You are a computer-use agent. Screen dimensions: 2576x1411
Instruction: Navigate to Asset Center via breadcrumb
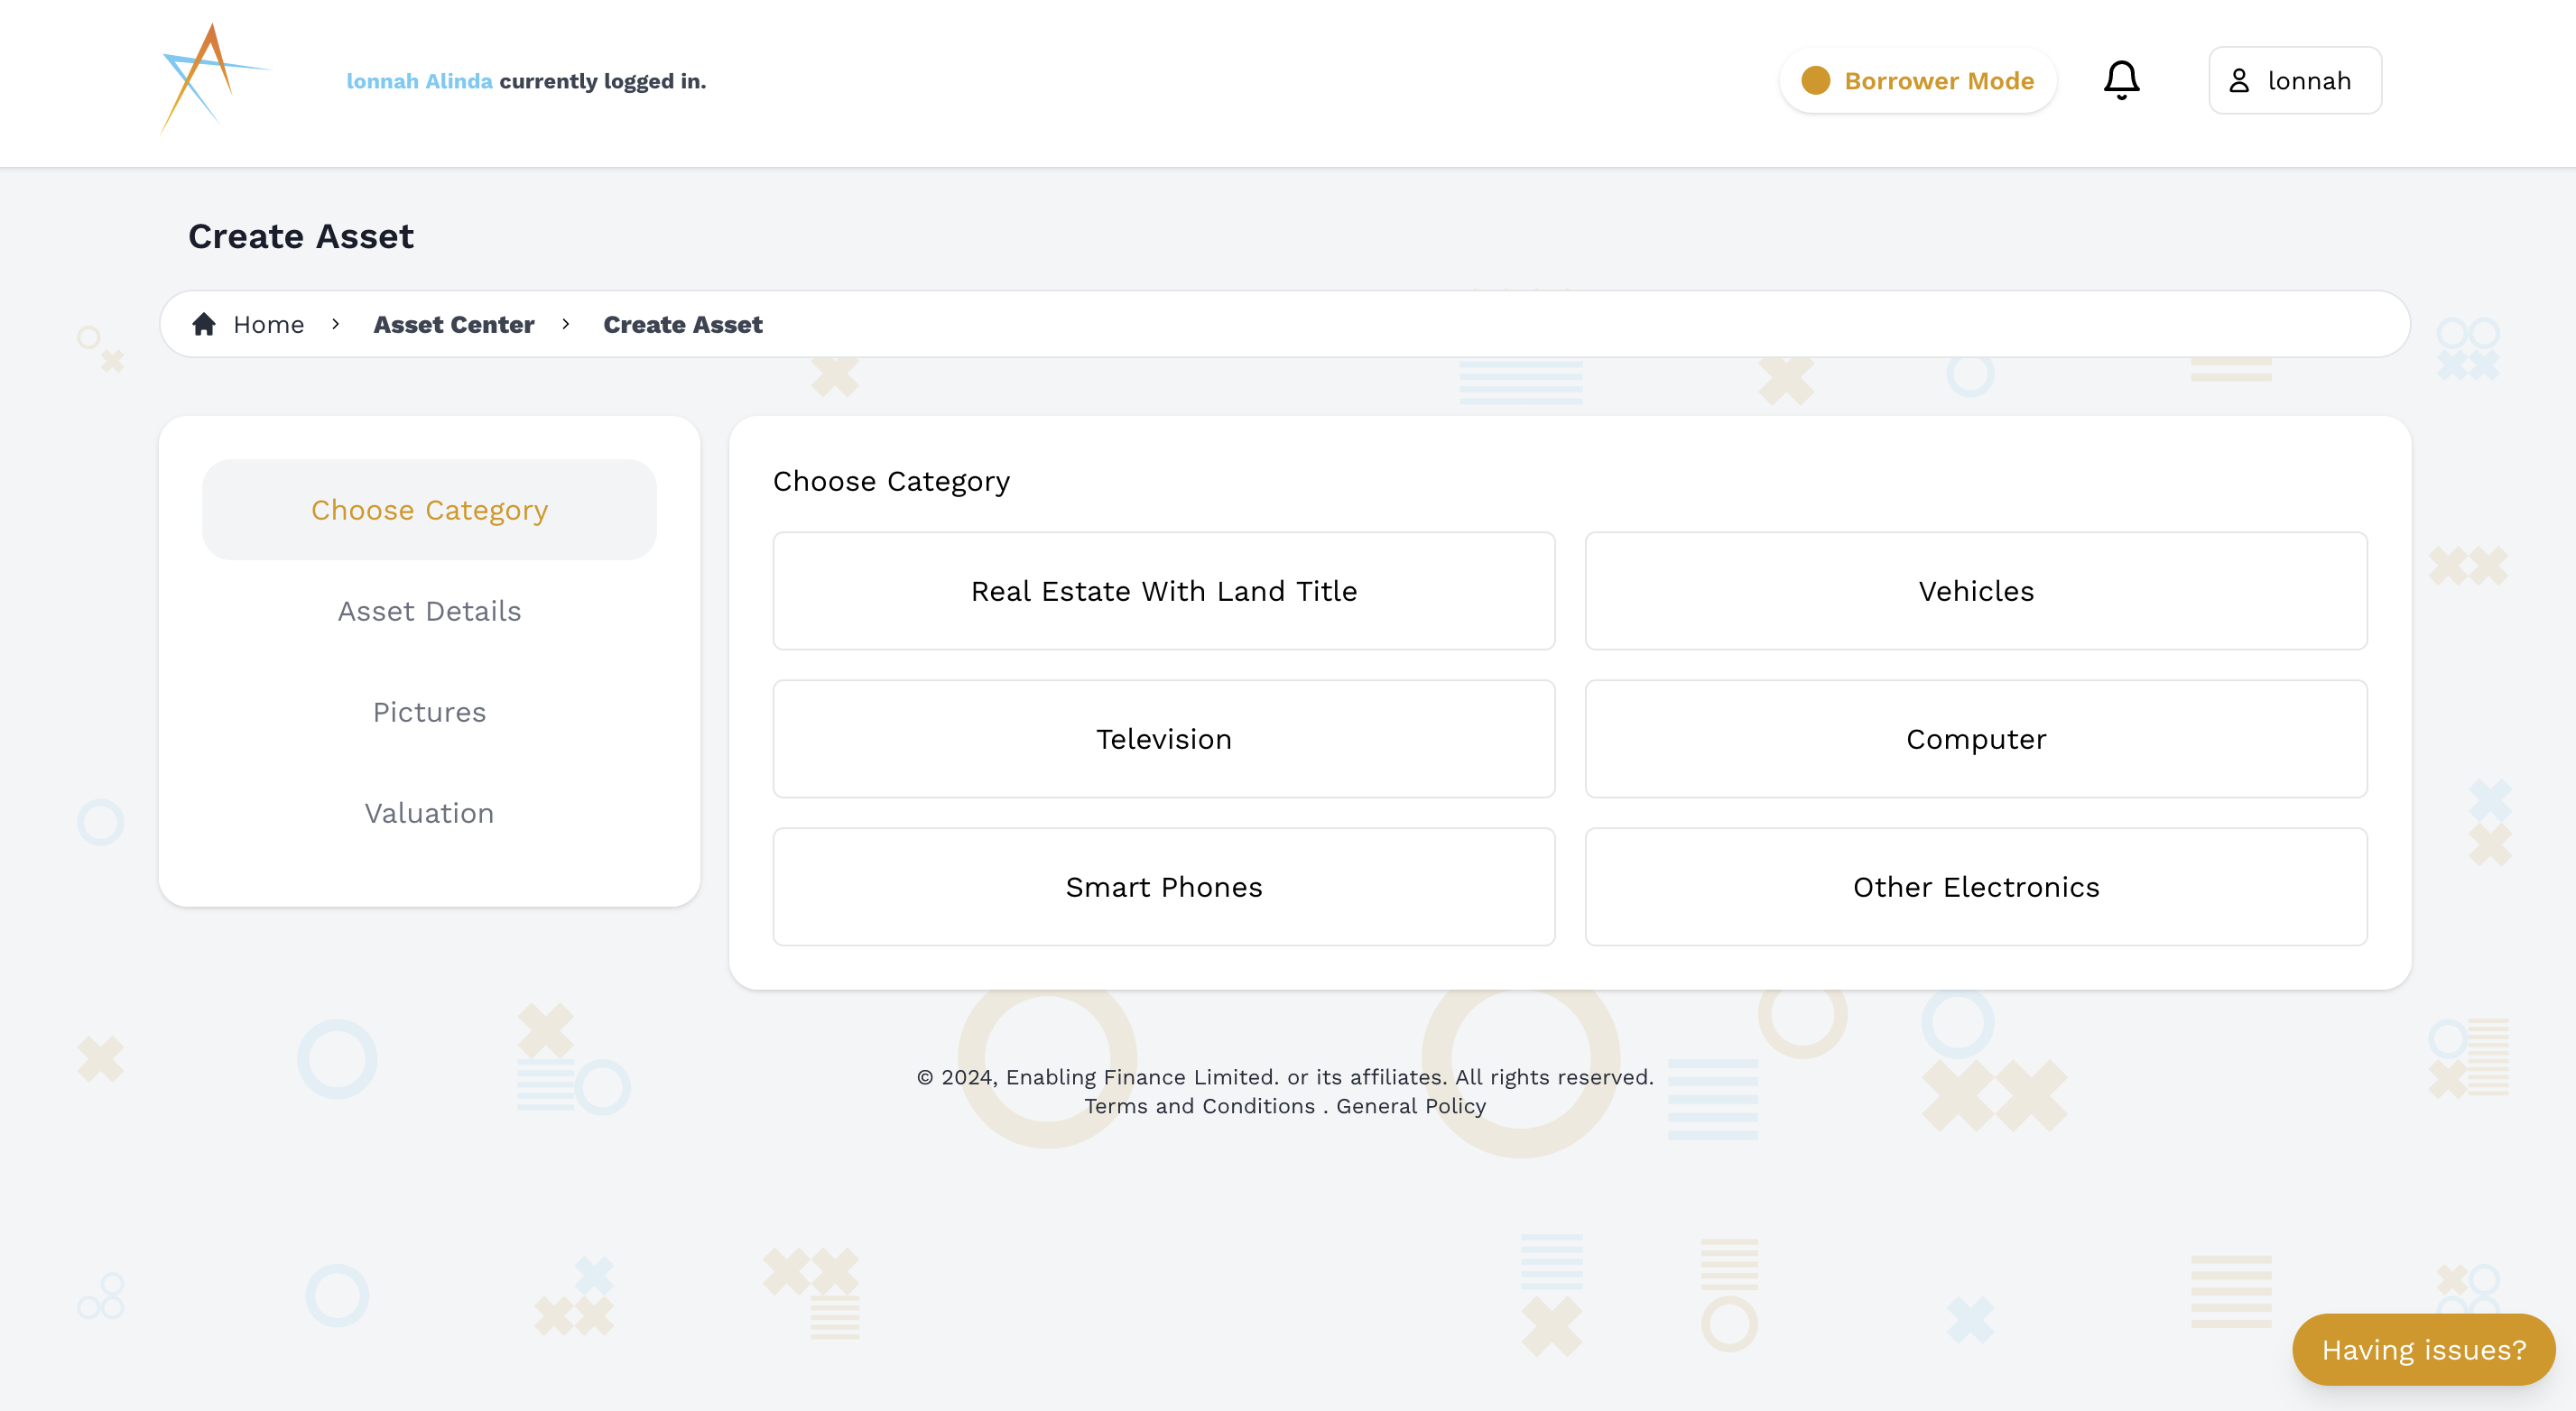tap(454, 324)
